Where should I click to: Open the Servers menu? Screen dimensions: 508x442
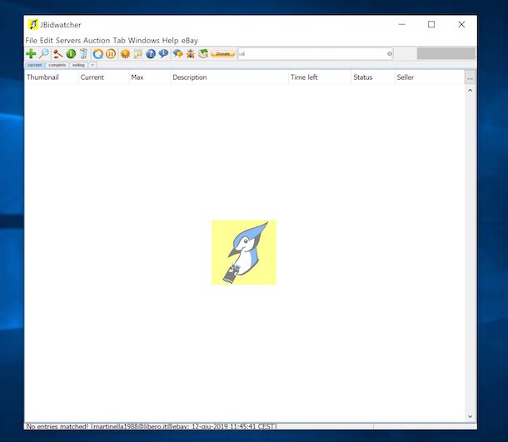click(68, 41)
